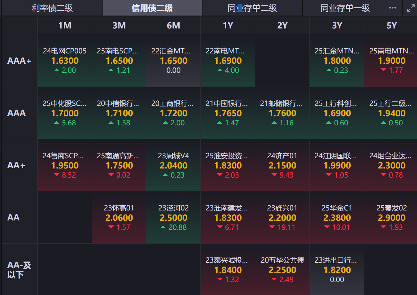
Task: Open the 23淮南建发 bond cell
Action: [228, 218]
